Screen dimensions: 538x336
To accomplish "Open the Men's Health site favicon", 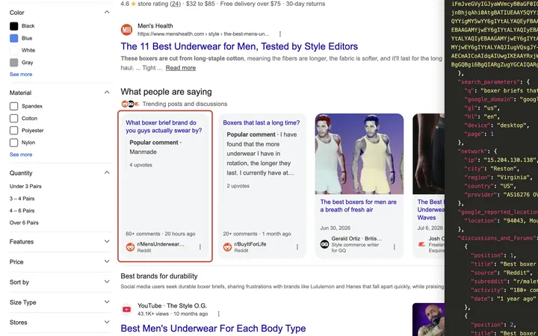I will pos(126,30).
